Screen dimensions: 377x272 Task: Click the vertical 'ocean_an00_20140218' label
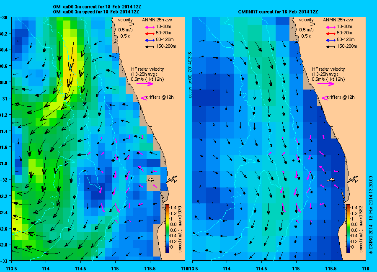(x=190, y=75)
